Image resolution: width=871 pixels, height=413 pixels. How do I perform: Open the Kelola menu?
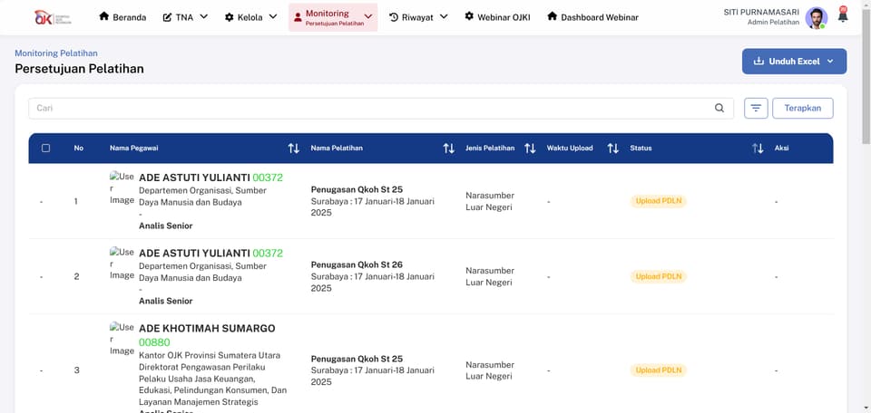click(x=251, y=17)
